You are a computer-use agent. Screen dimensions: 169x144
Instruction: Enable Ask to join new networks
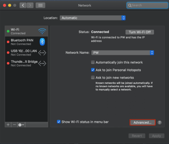93,77
